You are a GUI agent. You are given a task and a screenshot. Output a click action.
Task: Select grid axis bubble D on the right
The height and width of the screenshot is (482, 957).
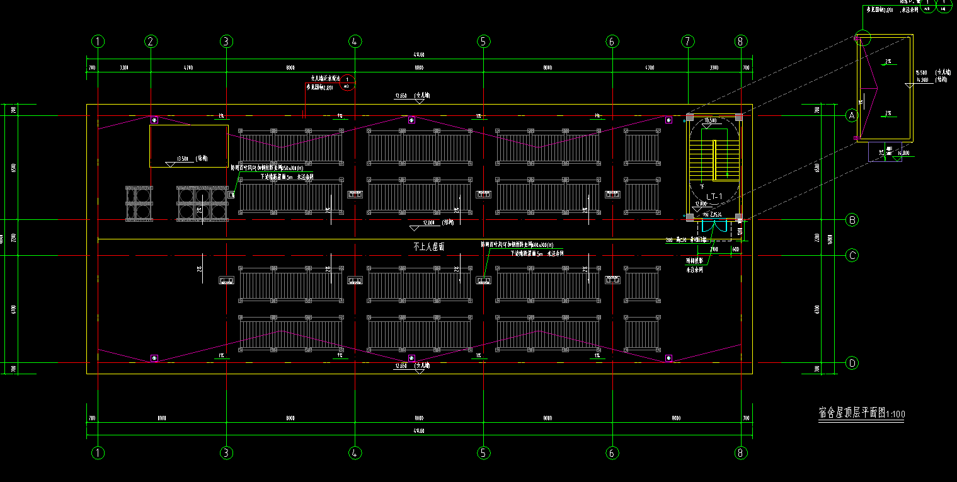[x=852, y=363]
